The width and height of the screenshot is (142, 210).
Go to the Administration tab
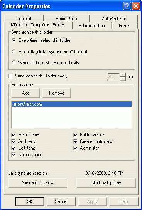point(92,26)
